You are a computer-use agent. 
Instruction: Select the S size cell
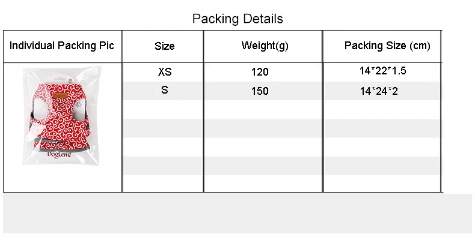pos(165,90)
